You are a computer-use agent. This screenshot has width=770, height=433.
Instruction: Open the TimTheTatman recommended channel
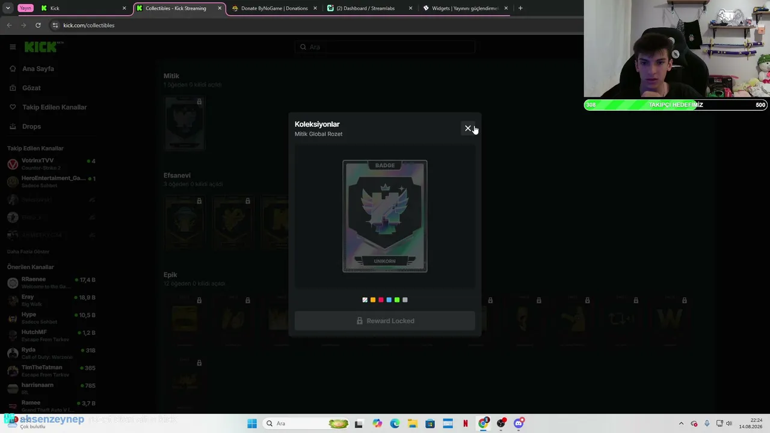[x=52, y=370]
